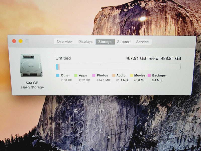Open the Displays tab
The width and height of the screenshot is (201, 151).
85,42
